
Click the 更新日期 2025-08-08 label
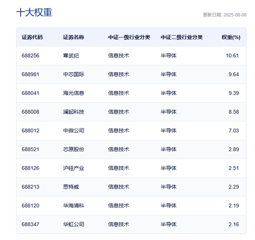225,15
